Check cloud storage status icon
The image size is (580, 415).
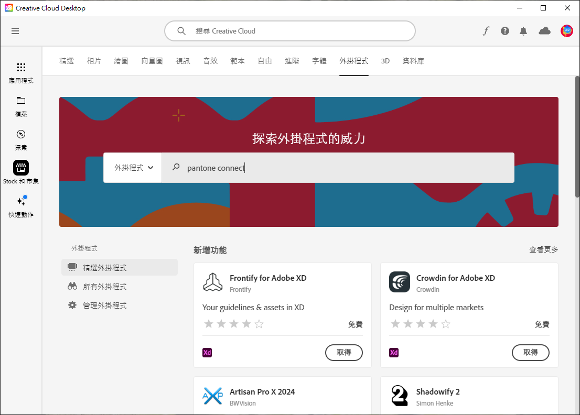point(544,31)
